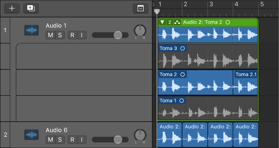Viewport: 279px width, 148px height.
Task: Collapse the take folder disclosure triangle
Action: pyautogui.click(x=162, y=22)
